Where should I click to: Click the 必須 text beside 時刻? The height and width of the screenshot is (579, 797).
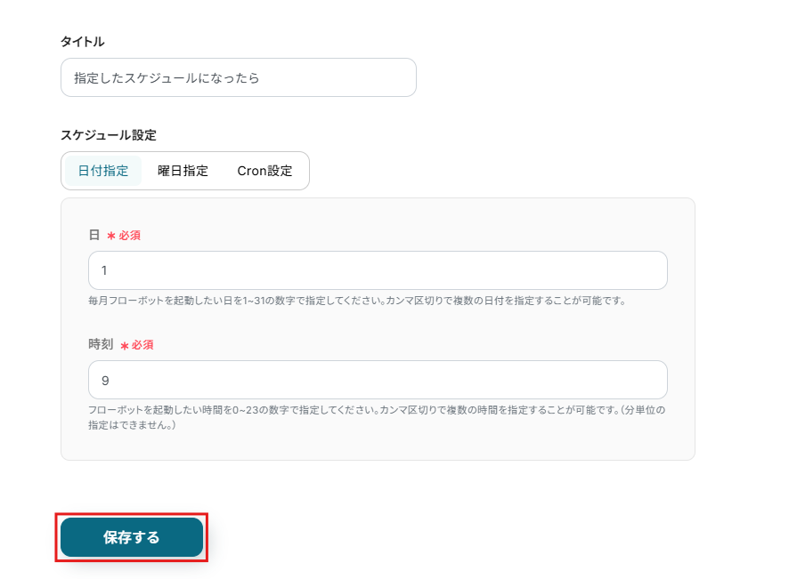142,345
